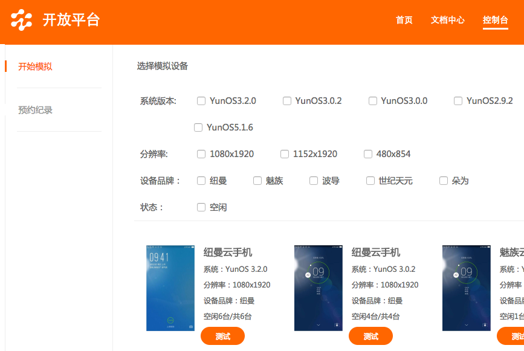Check the YunOS3.2.0 system version box

201,101
